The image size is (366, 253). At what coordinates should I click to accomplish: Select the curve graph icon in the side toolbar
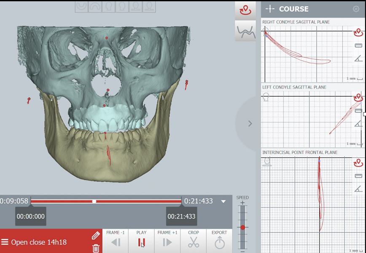[x=246, y=31]
